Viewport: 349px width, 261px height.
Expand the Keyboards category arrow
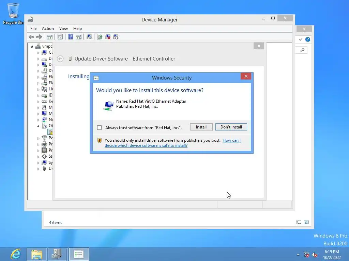click(38, 102)
